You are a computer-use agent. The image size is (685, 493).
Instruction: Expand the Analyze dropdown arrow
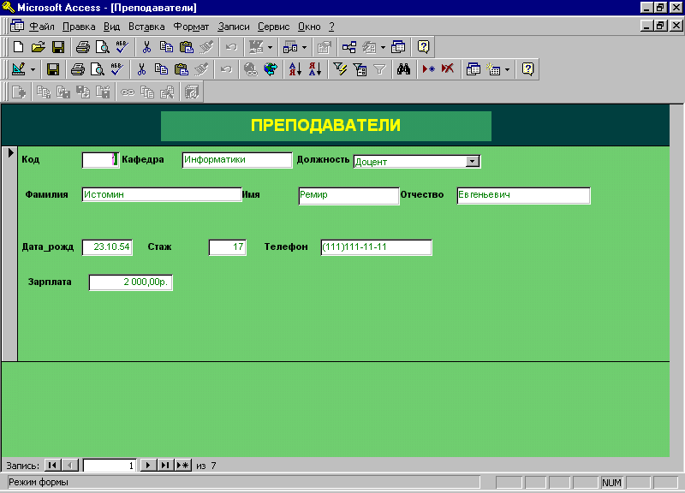pyautogui.click(x=305, y=47)
